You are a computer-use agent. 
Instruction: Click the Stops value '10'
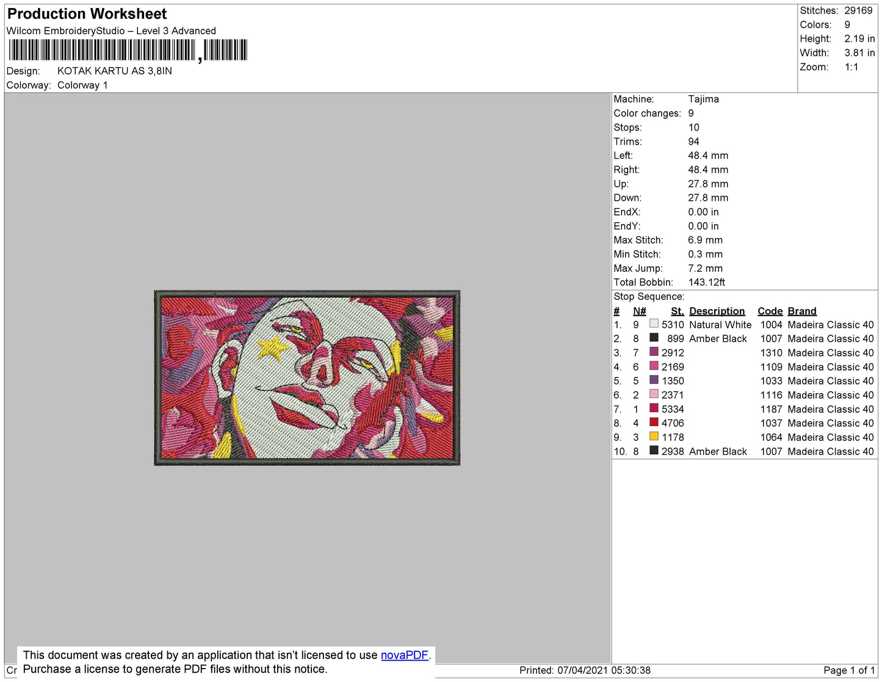694,128
